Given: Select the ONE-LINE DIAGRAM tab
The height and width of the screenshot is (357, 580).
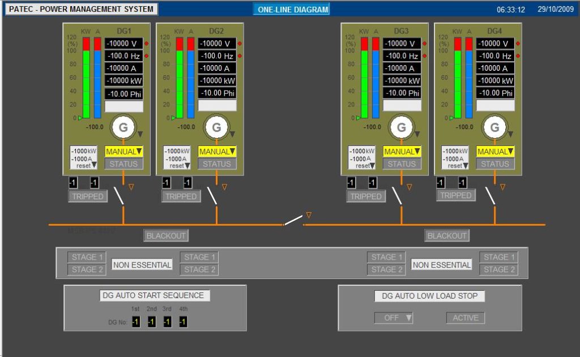Looking at the screenshot, I should (292, 9).
